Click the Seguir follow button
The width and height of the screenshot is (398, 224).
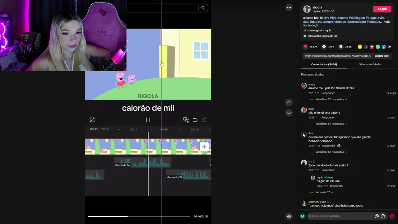(x=382, y=9)
